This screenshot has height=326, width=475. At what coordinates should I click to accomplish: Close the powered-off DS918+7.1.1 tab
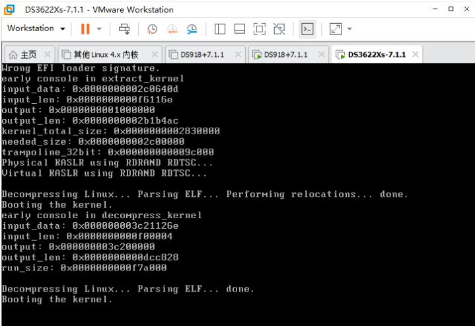(238, 54)
